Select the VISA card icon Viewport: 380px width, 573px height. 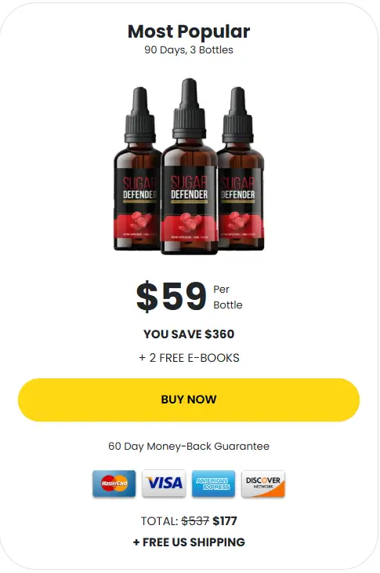point(164,484)
